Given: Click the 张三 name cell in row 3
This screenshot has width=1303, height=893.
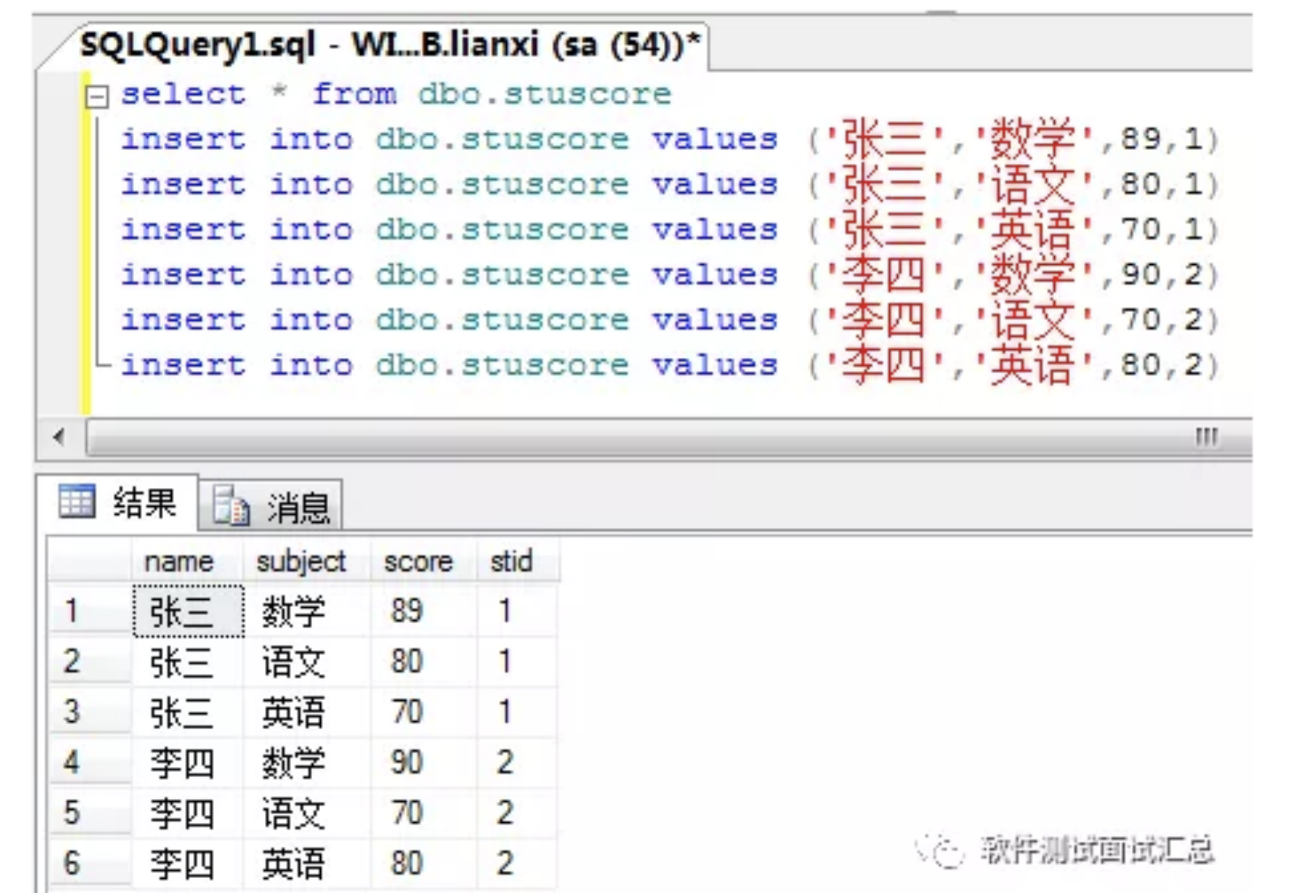Looking at the screenshot, I should click(189, 711).
